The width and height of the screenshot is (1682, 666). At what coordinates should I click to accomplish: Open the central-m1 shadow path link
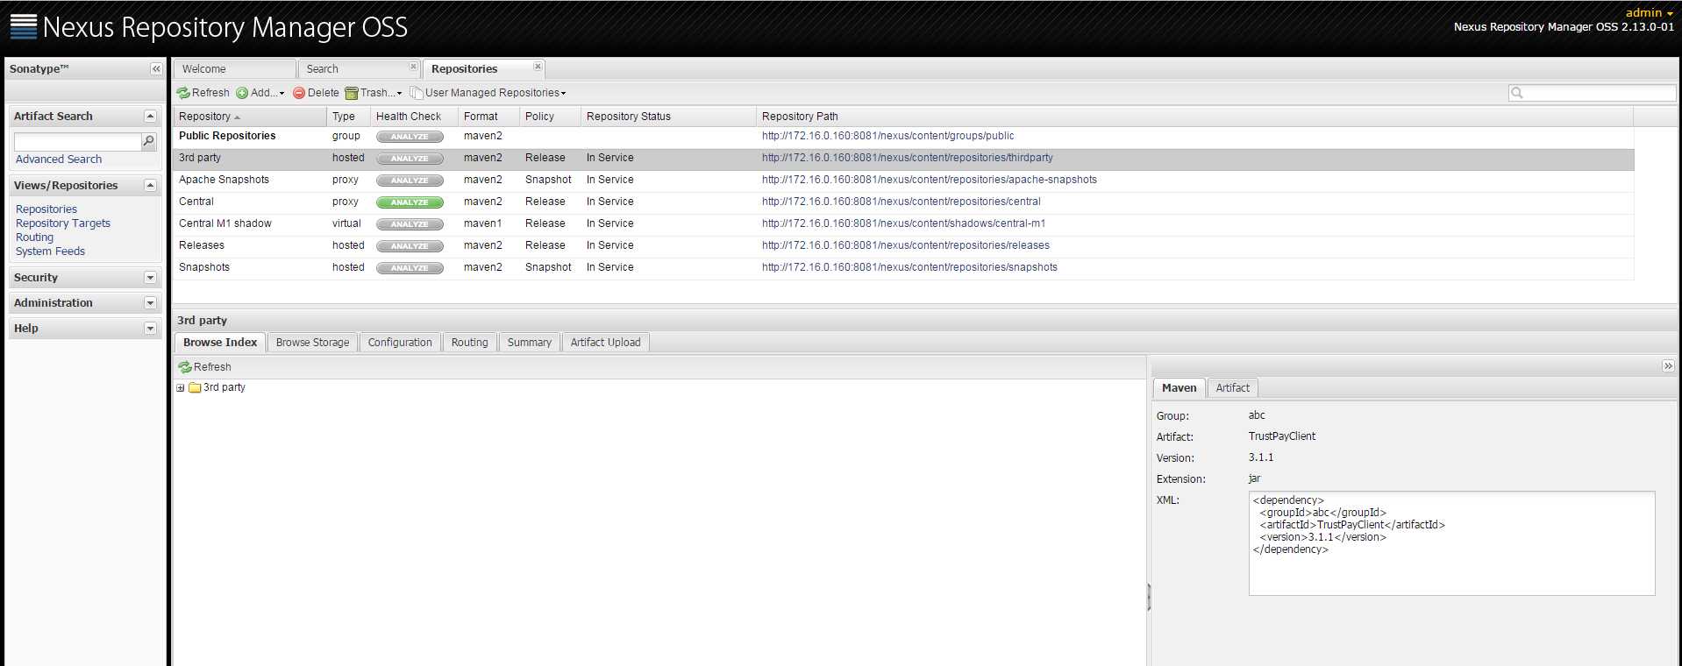(x=903, y=223)
